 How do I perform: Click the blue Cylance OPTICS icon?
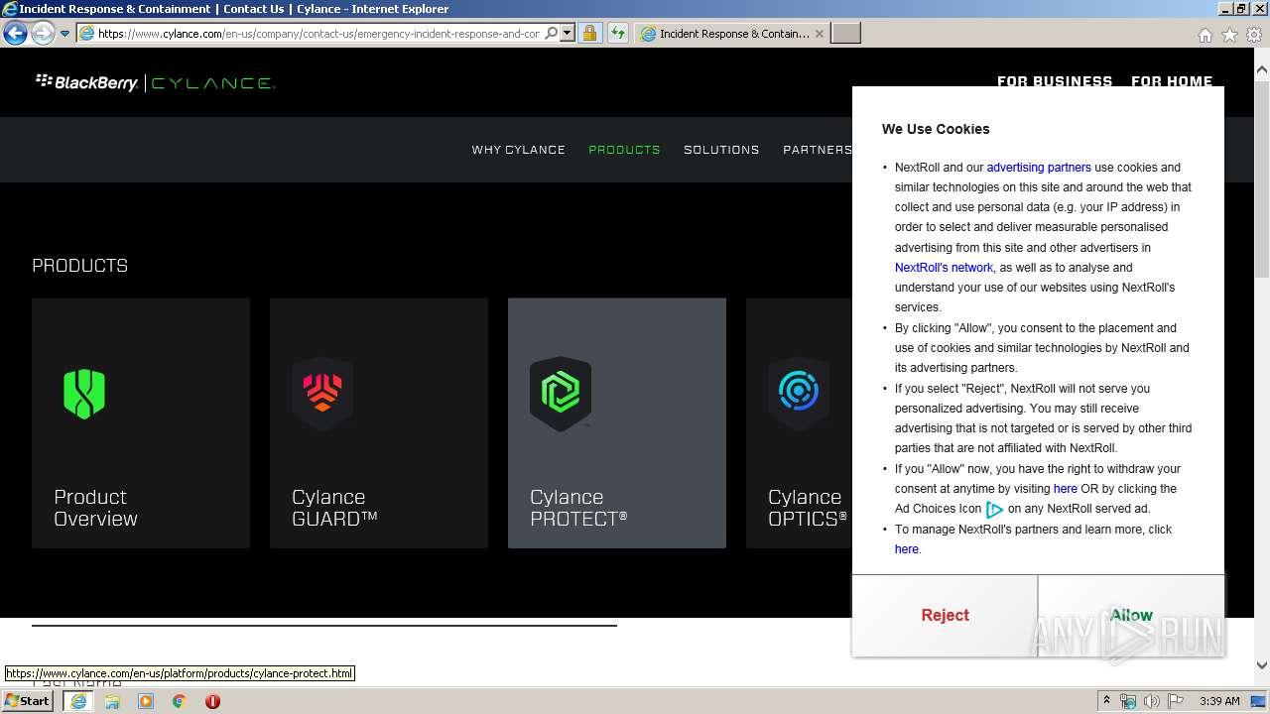[x=799, y=394]
